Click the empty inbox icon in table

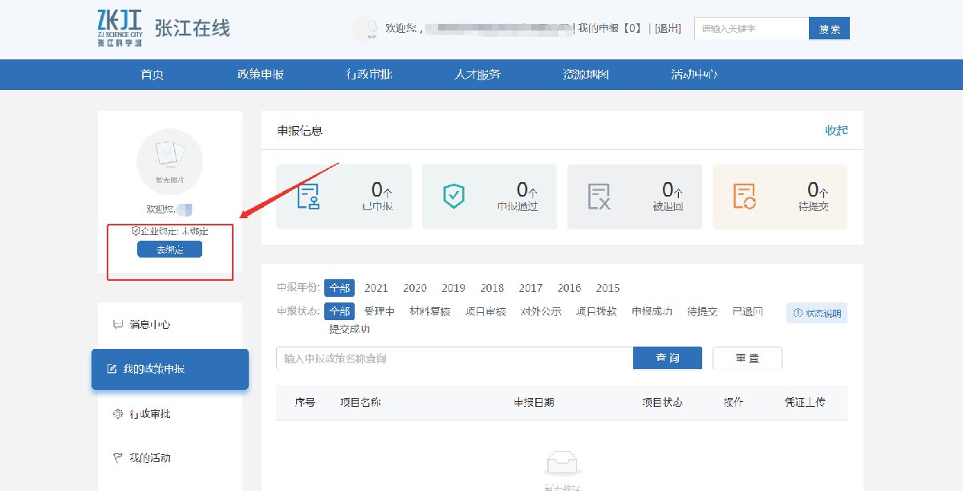click(563, 464)
